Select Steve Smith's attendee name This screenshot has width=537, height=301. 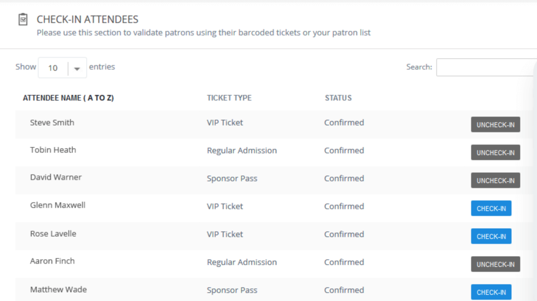(x=52, y=123)
